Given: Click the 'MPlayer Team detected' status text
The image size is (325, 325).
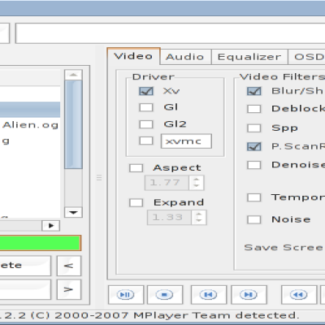Looking at the screenshot, I should pyautogui.click(x=216, y=315).
